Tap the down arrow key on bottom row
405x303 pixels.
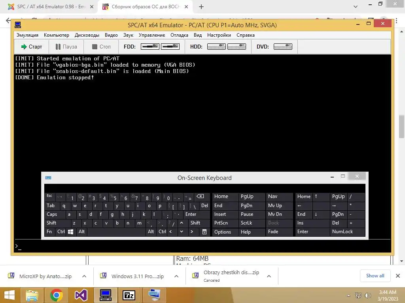(182, 232)
